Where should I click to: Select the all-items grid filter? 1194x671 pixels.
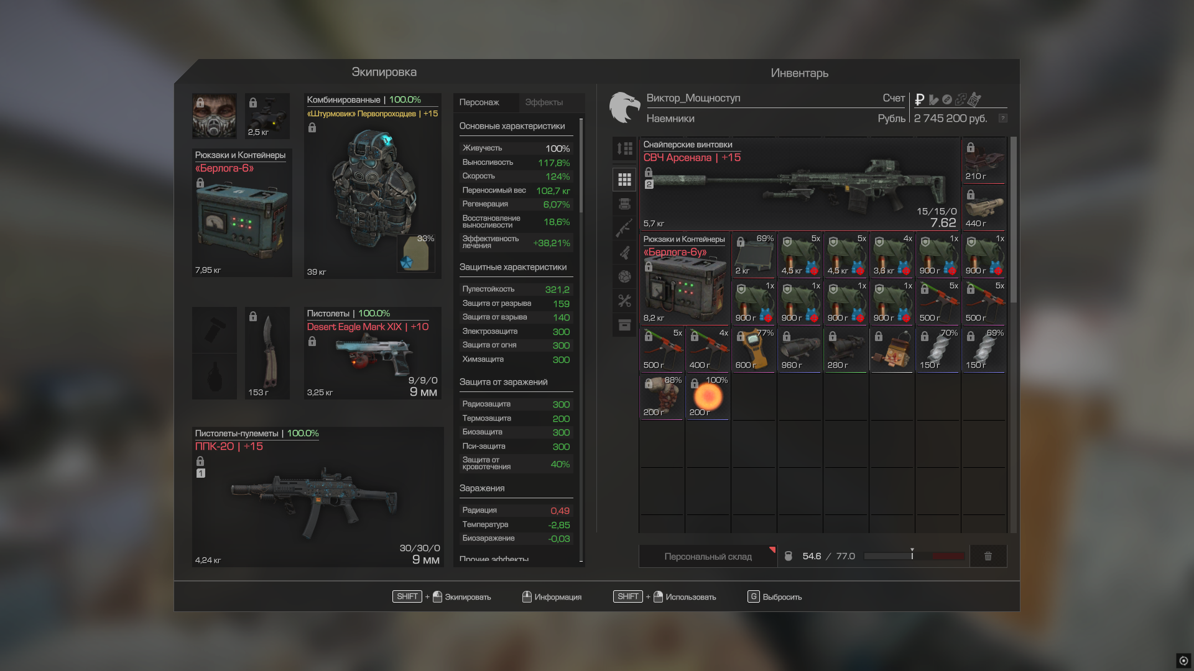pos(624,180)
